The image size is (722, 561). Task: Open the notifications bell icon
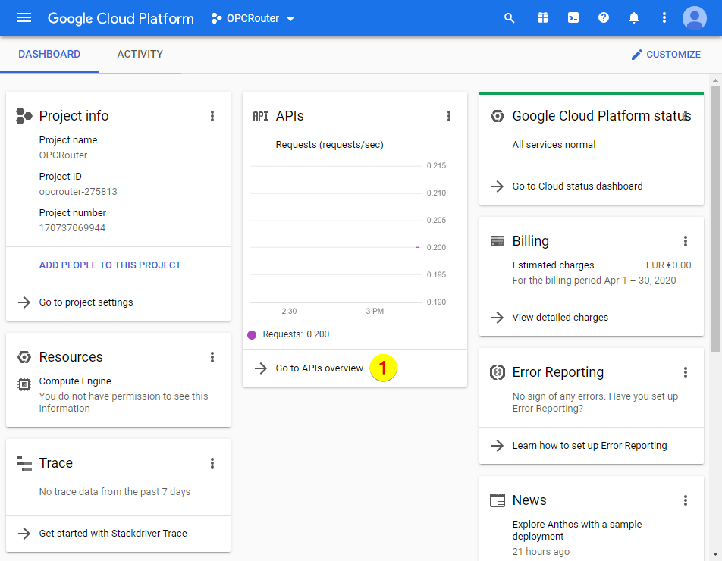[633, 17]
